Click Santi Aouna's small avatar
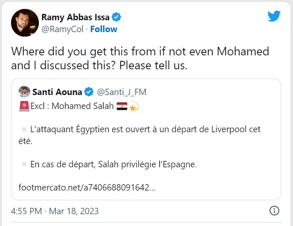This screenshot has height=226, width=293. point(24,91)
